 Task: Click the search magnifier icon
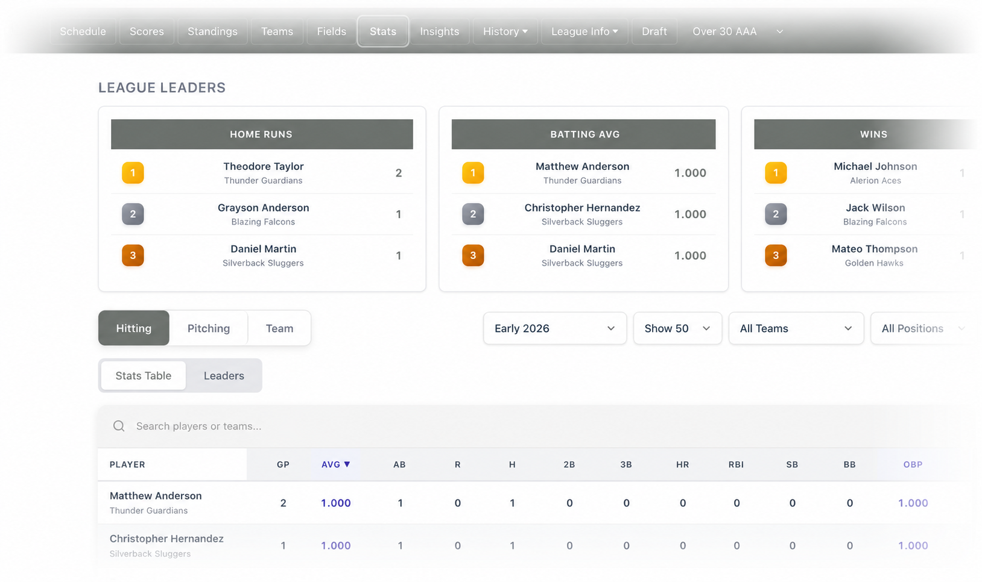coord(119,426)
